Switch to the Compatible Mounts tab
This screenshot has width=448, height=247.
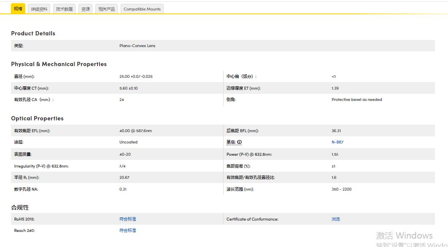(142, 9)
